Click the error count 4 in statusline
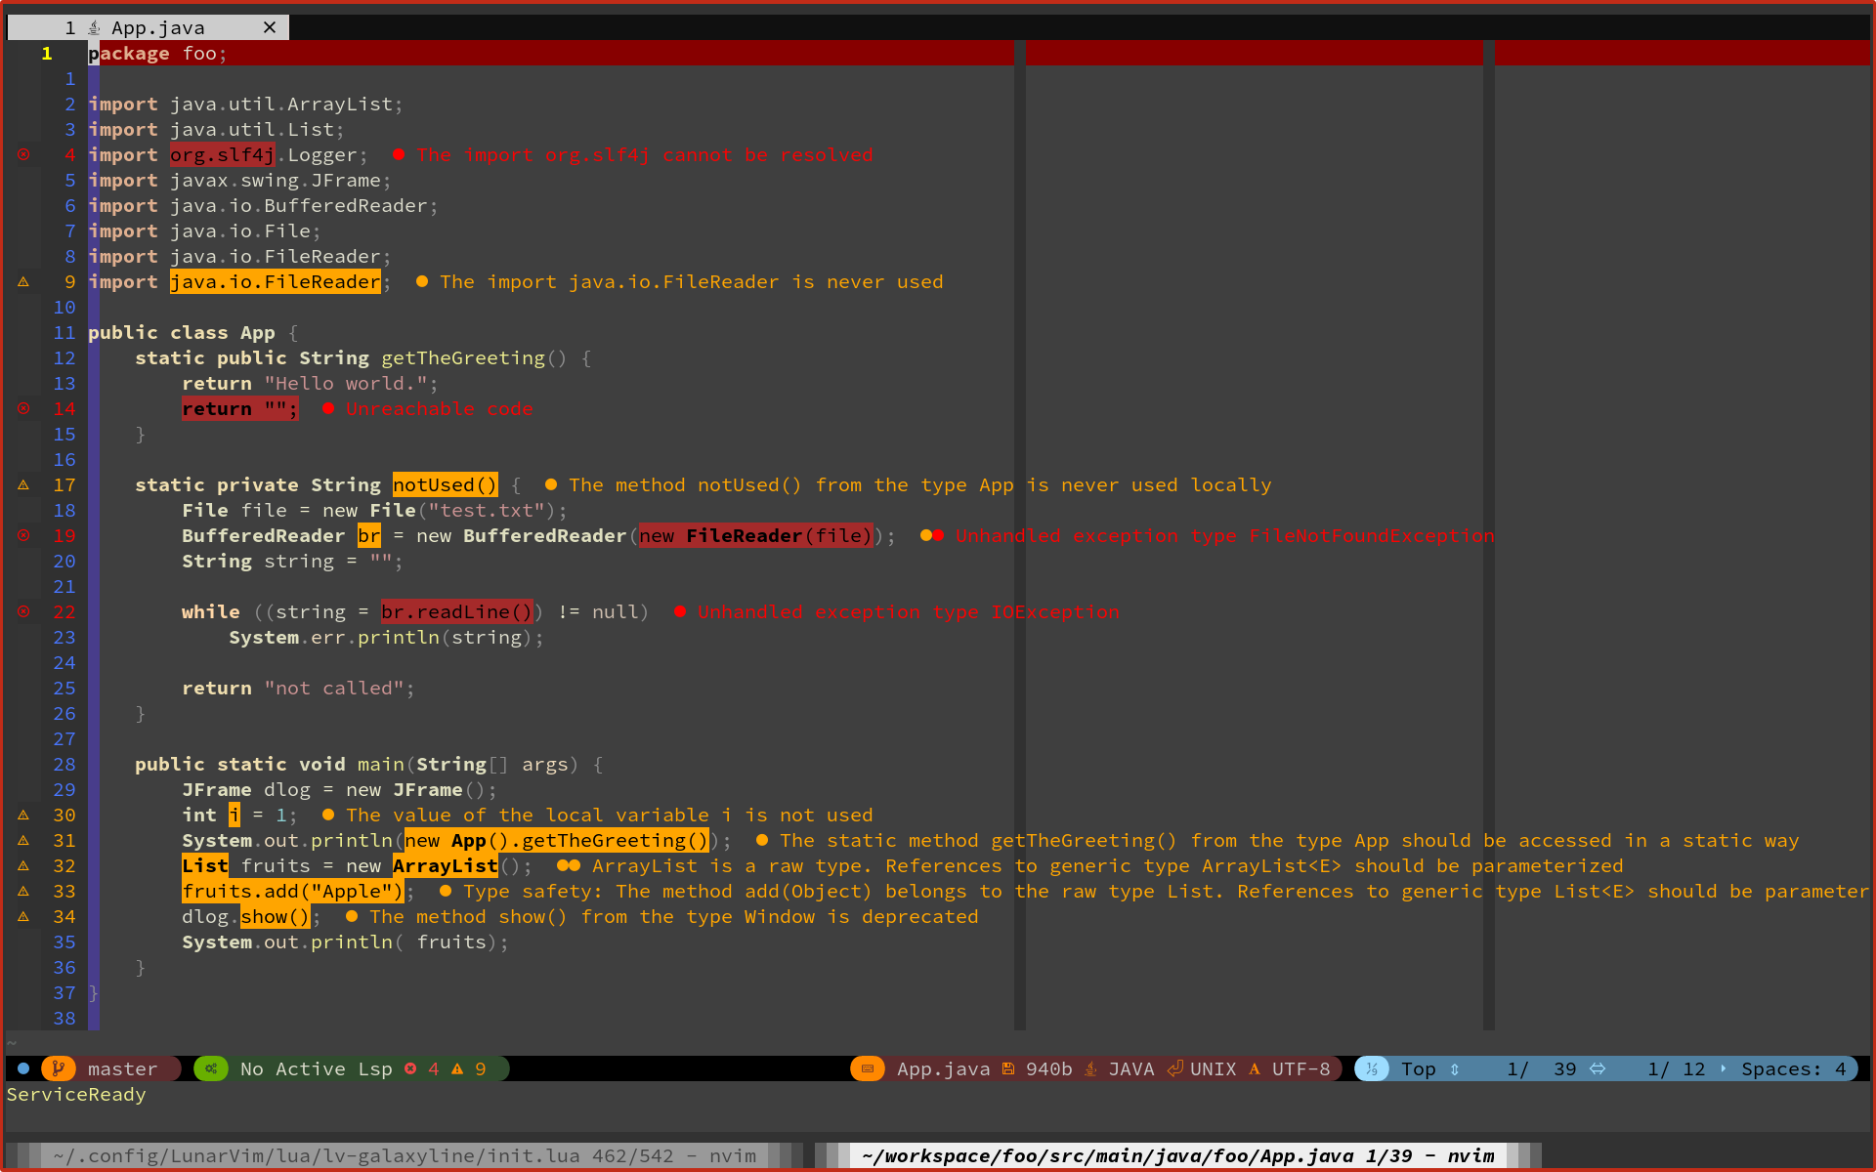Viewport: 1876px width, 1172px height. pyautogui.click(x=434, y=1068)
